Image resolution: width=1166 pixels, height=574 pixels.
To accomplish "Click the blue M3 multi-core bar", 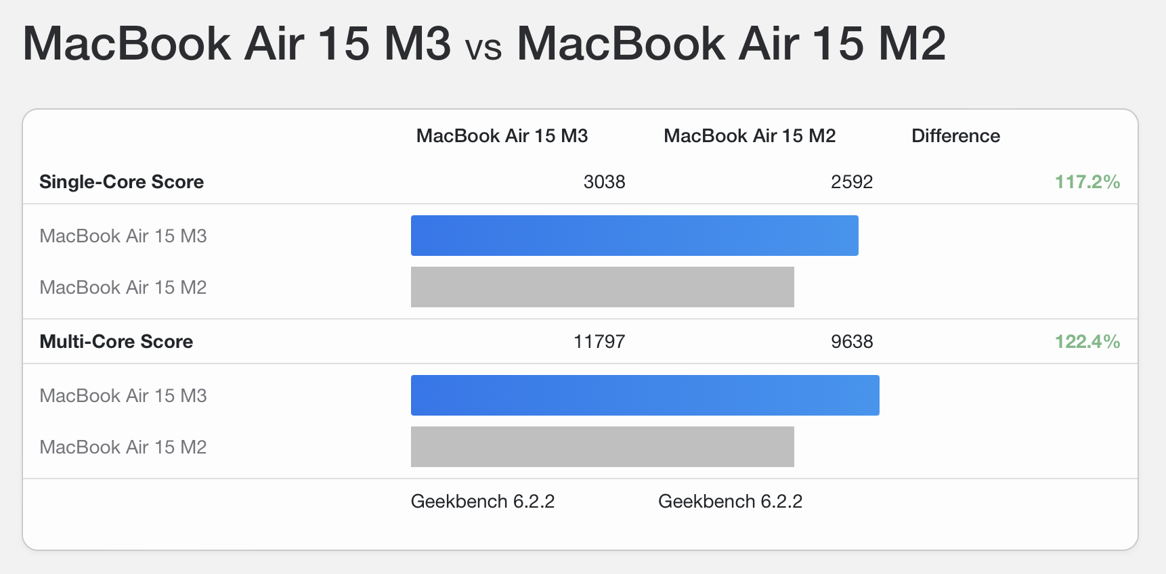I will 645,395.
